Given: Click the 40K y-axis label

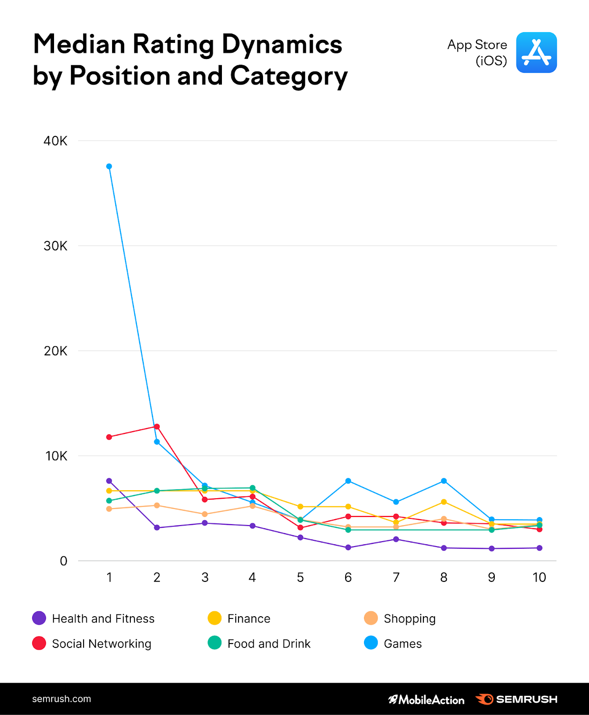Looking at the screenshot, I should (x=55, y=141).
